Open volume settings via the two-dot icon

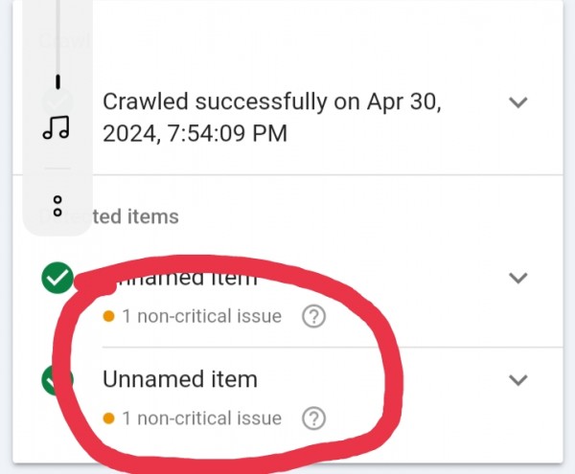click(57, 204)
